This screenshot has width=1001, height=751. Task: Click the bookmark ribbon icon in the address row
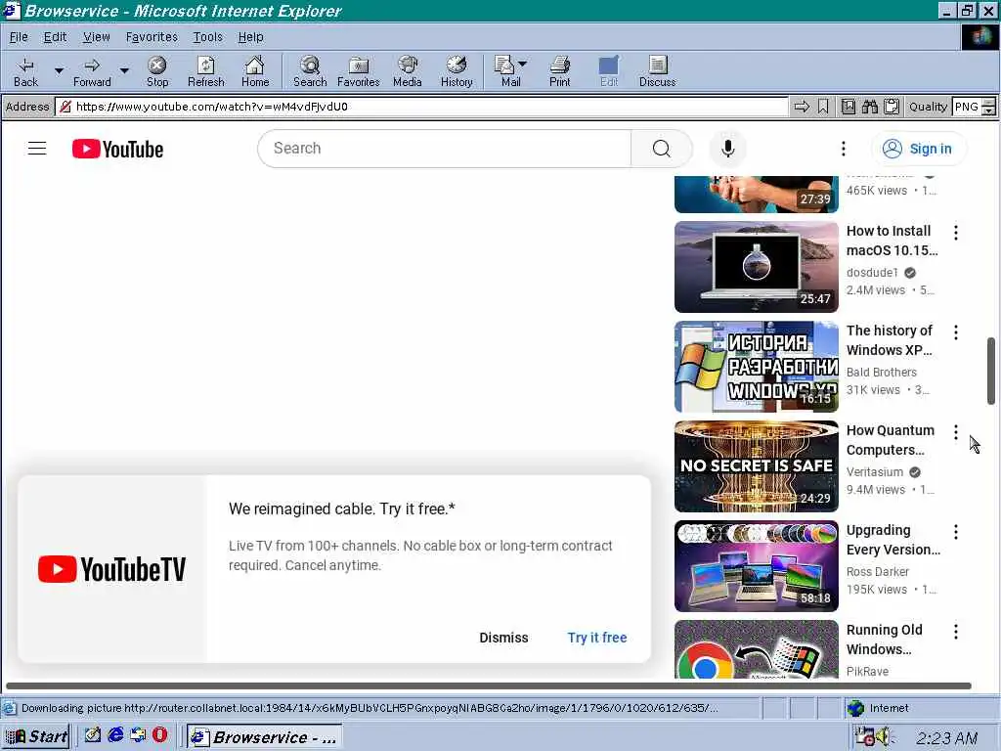coord(823,107)
